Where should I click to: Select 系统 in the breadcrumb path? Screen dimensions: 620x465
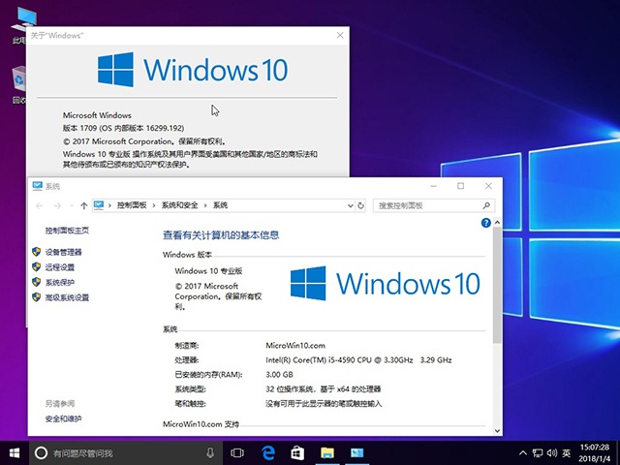tap(220, 205)
